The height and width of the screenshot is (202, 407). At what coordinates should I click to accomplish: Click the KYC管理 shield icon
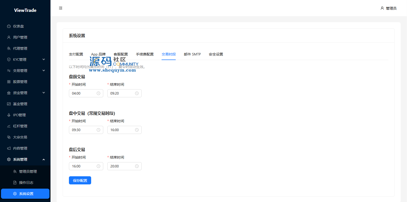pyautogui.click(x=9, y=60)
